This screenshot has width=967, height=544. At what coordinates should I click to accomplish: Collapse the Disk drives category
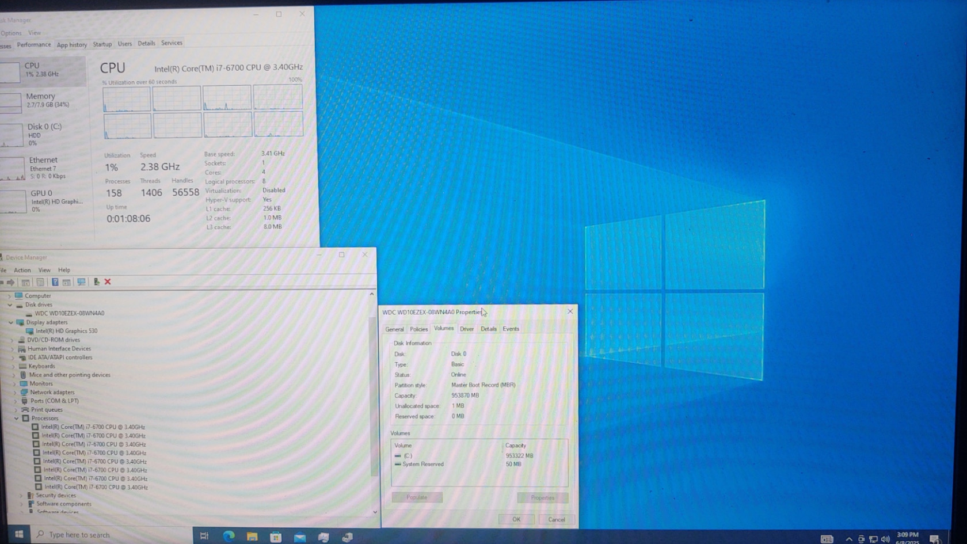(10, 305)
